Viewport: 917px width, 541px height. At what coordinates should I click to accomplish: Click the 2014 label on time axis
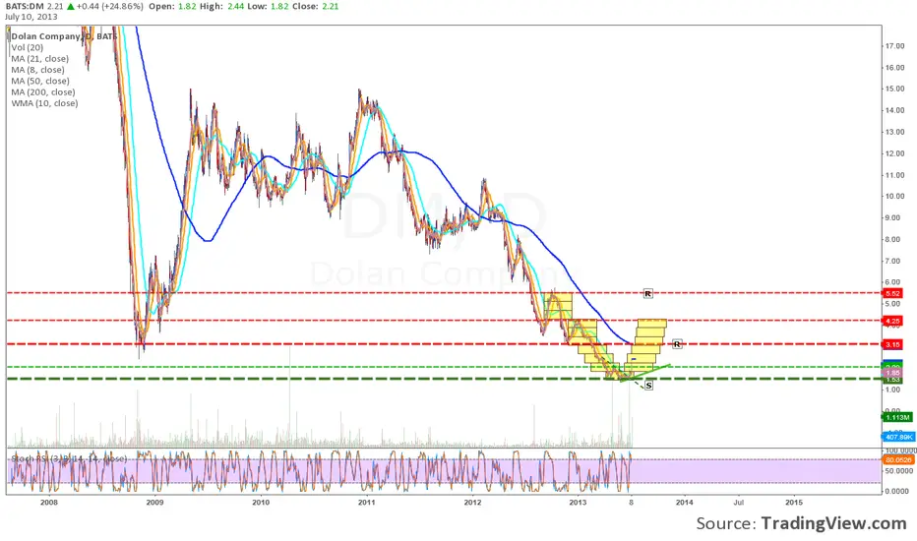coord(684,502)
